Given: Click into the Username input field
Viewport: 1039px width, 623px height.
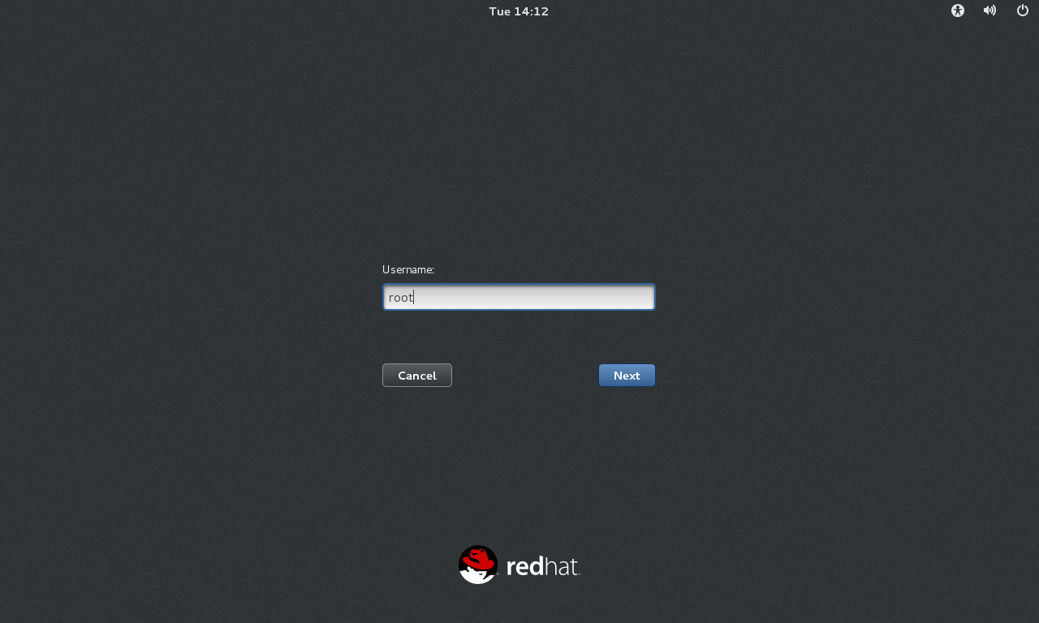Looking at the screenshot, I should click(x=519, y=297).
